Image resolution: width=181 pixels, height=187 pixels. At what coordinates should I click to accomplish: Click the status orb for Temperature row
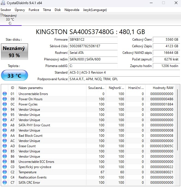coord(5,172)
